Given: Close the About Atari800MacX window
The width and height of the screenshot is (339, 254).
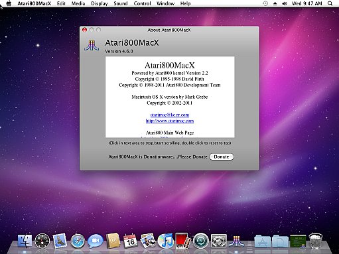Looking at the screenshot, I should 84,30.
